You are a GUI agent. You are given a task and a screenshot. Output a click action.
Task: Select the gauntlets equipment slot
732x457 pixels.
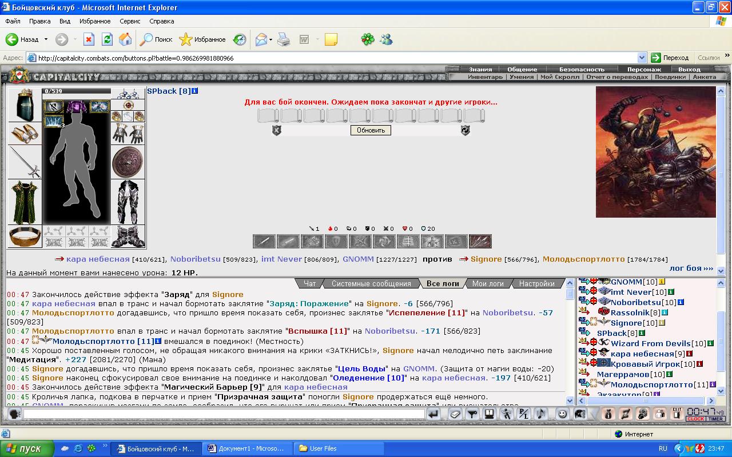tap(128, 134)
